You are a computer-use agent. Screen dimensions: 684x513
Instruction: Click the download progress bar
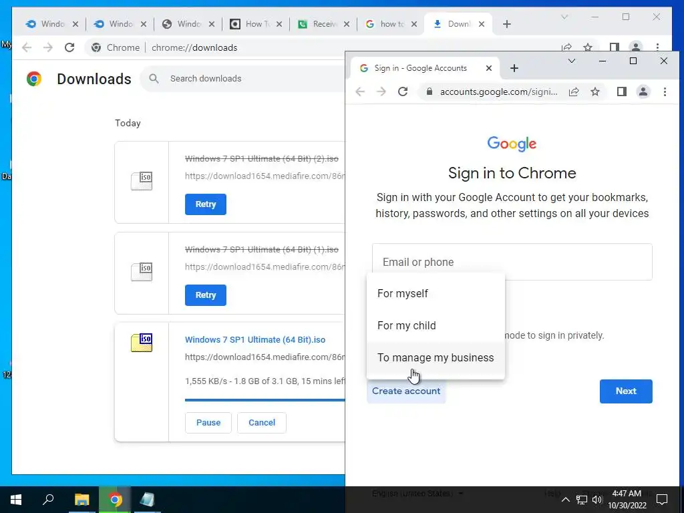pyautogui.click(x=265, y=399)
